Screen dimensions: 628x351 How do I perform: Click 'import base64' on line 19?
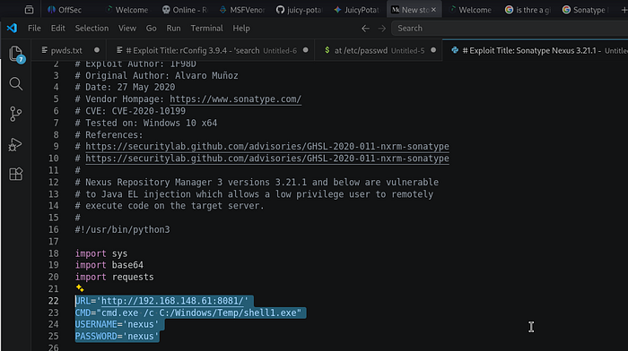[x=109, y=265]
